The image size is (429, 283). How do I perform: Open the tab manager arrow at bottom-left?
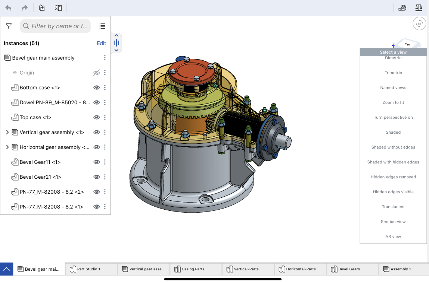tap(7, 269)
